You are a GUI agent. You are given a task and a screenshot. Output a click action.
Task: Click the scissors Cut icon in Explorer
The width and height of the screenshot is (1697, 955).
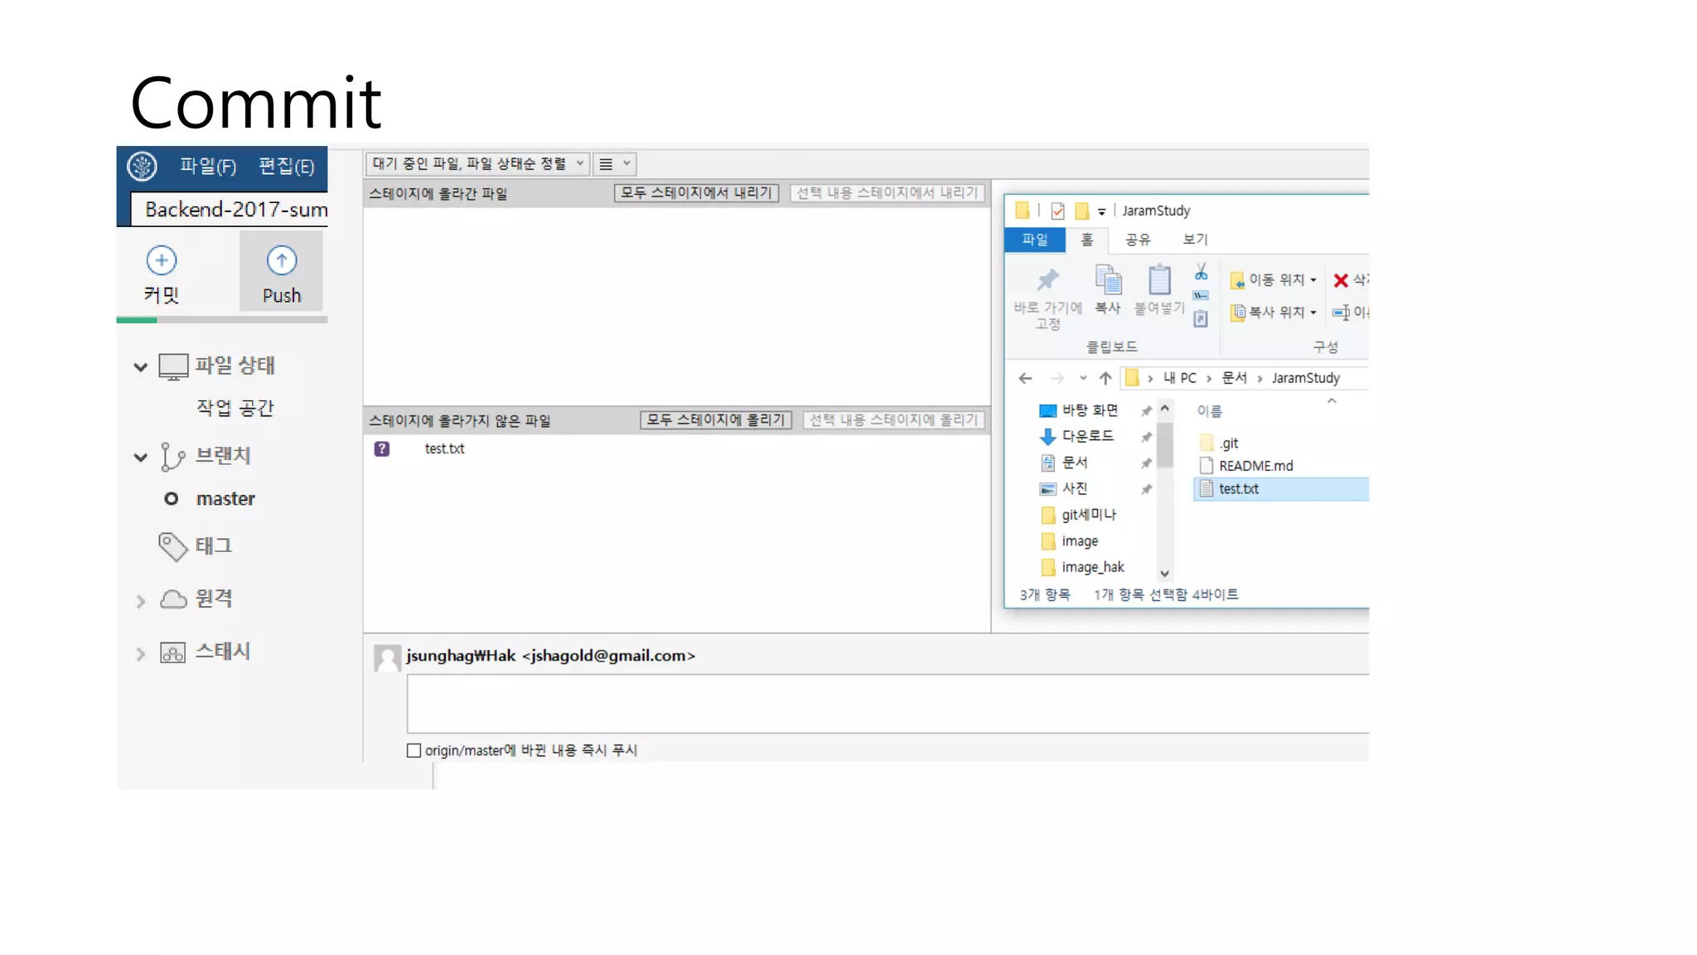(x=1201, y=272)
